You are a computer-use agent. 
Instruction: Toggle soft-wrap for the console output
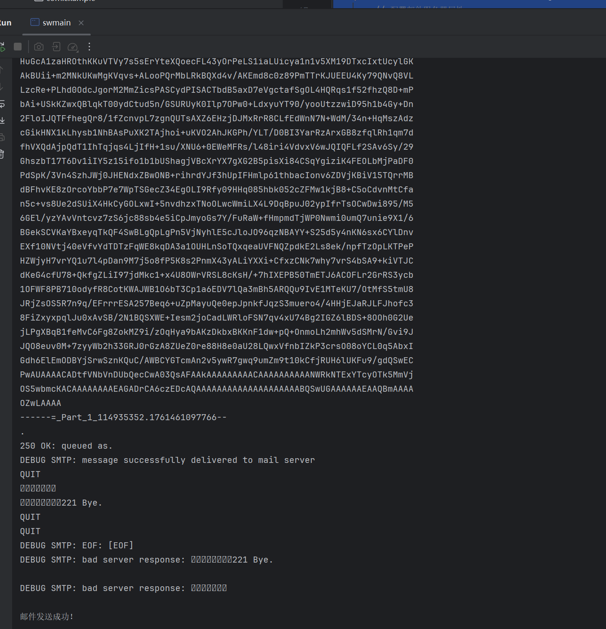point(2,104)
